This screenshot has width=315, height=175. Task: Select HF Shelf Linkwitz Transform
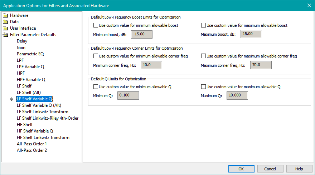(x=43, y=137)
